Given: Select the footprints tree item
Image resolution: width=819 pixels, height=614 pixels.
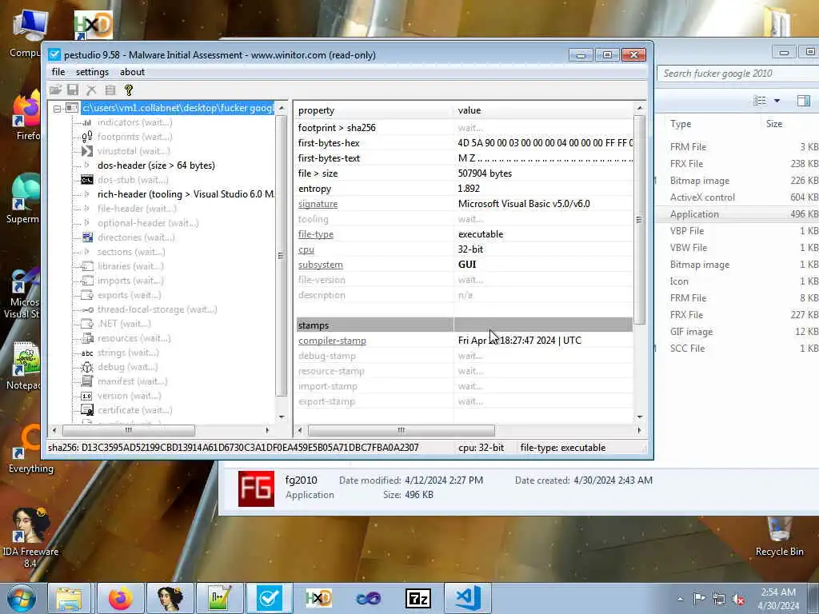Looking at the screenshot, I should tap(134, 137).
